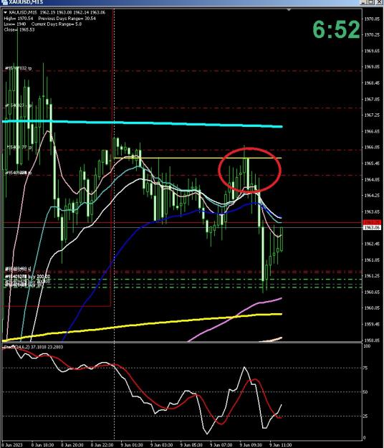
Task: Click the 9 Jun 01:30 time label
Action: (x=132, y=445)
